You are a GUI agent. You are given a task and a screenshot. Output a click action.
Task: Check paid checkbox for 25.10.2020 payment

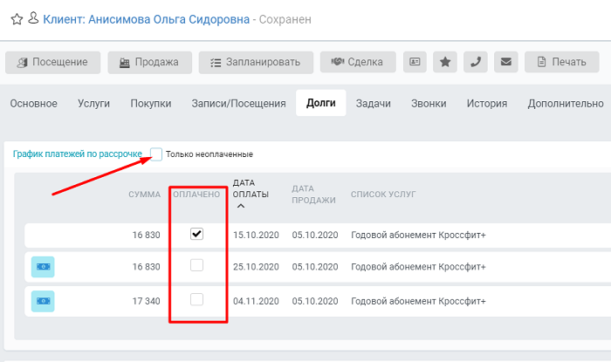pos(196,265)
